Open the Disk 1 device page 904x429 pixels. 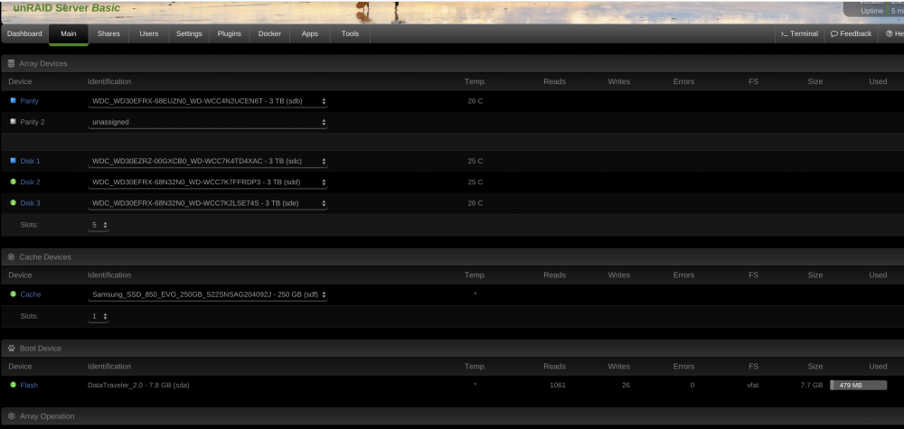tap(30, 162)
